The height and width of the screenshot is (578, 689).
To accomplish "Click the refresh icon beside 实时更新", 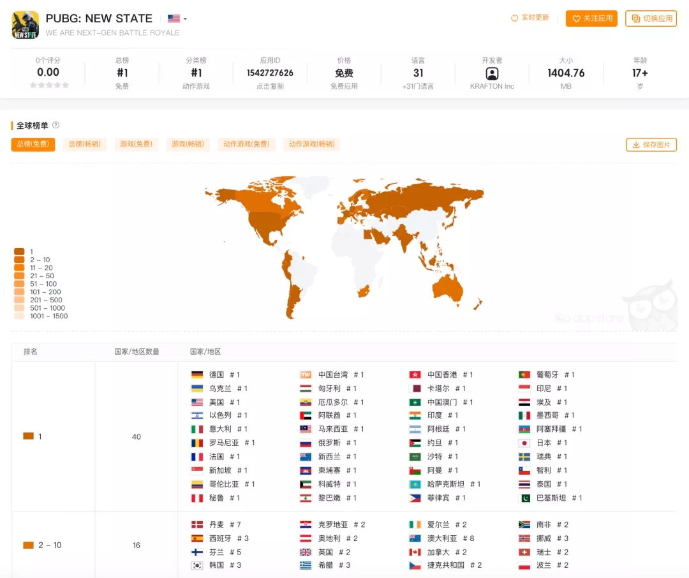I will tap(514, 19).
